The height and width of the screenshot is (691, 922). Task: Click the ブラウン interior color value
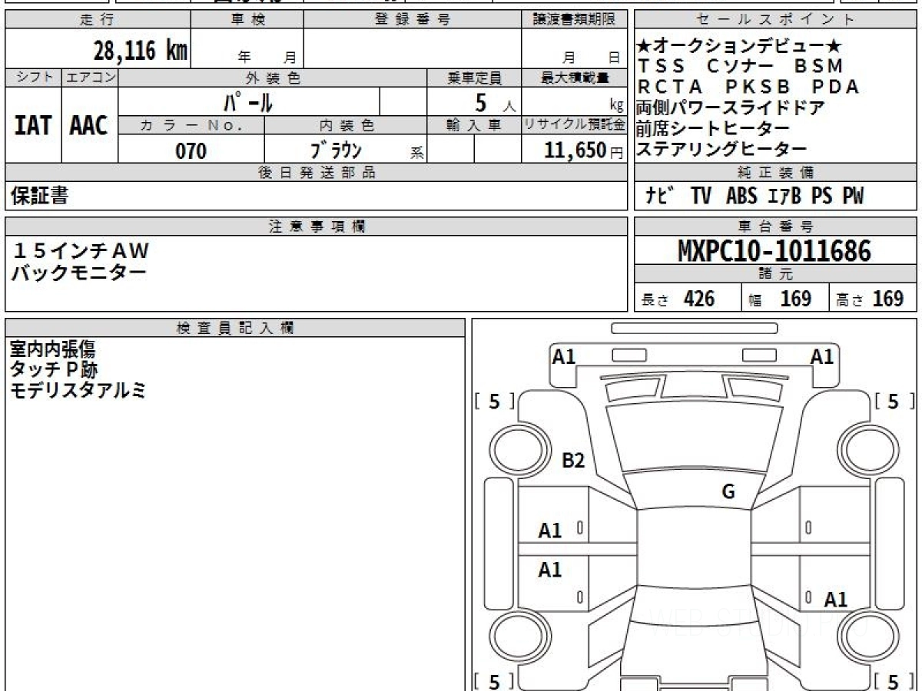[x=336, y=151]
